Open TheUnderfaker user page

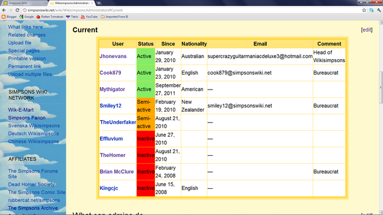[118, 122]
